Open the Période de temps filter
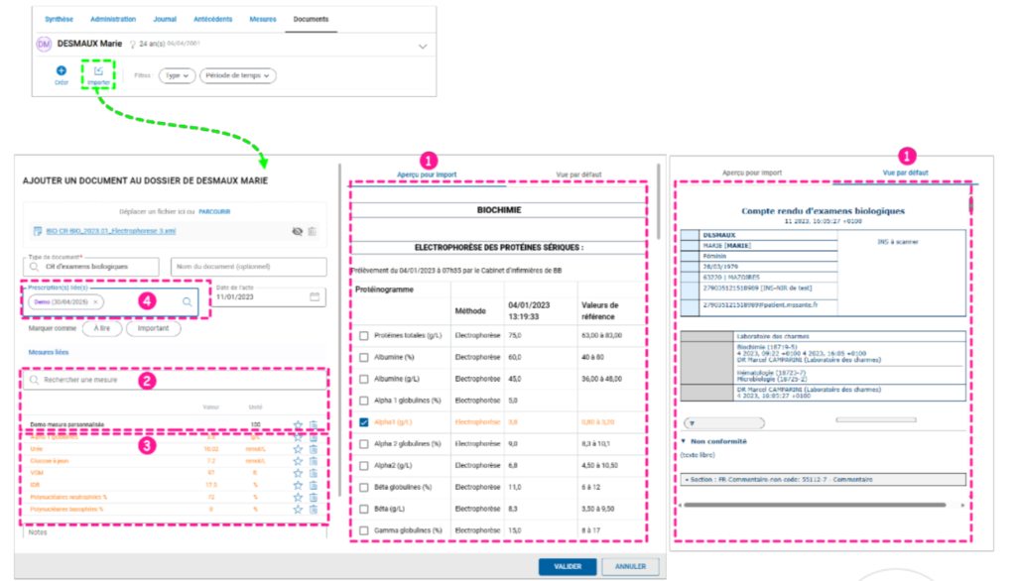 [238, 75]
